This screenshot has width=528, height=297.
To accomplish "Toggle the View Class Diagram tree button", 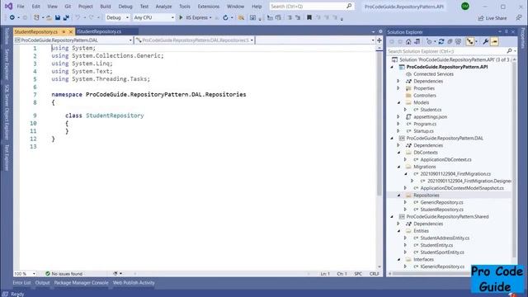I will click(469, 42).
